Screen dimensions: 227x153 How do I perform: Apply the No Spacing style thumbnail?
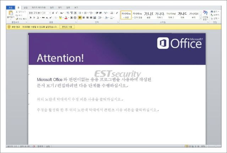137,15
